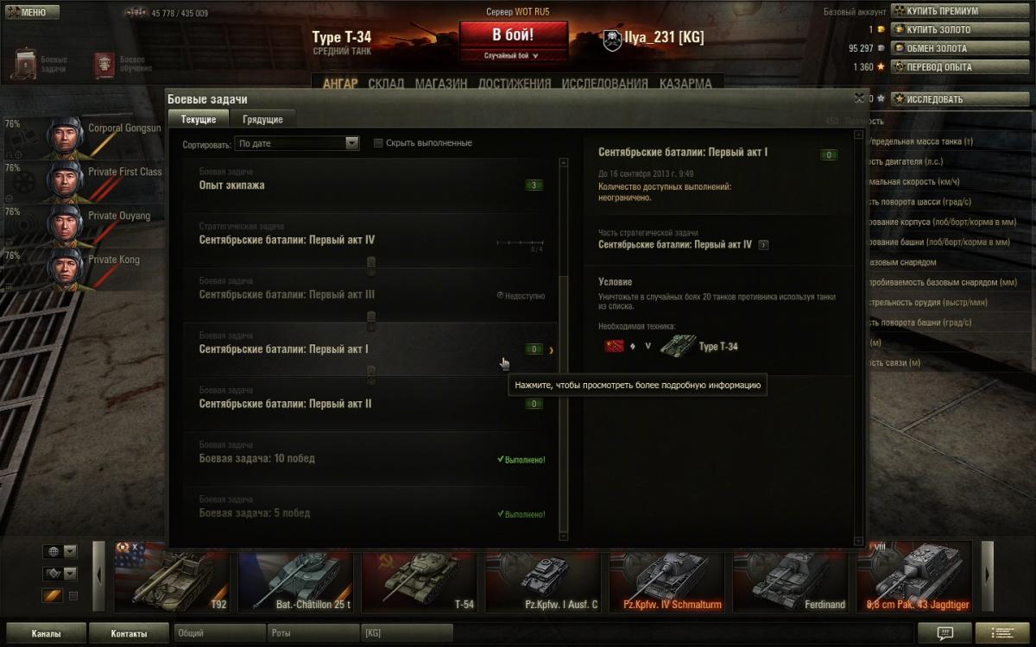This screenshot has height=647, width=1036.
Task: Open the list icon at bottom right
Action: 1008,633
